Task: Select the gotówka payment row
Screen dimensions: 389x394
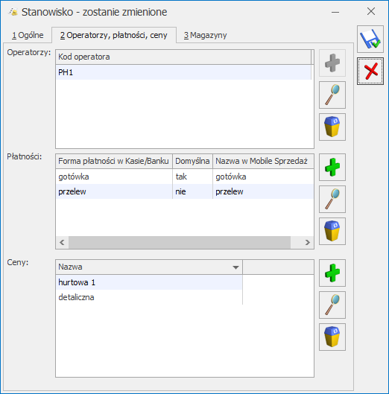Action: coord(185,177)
